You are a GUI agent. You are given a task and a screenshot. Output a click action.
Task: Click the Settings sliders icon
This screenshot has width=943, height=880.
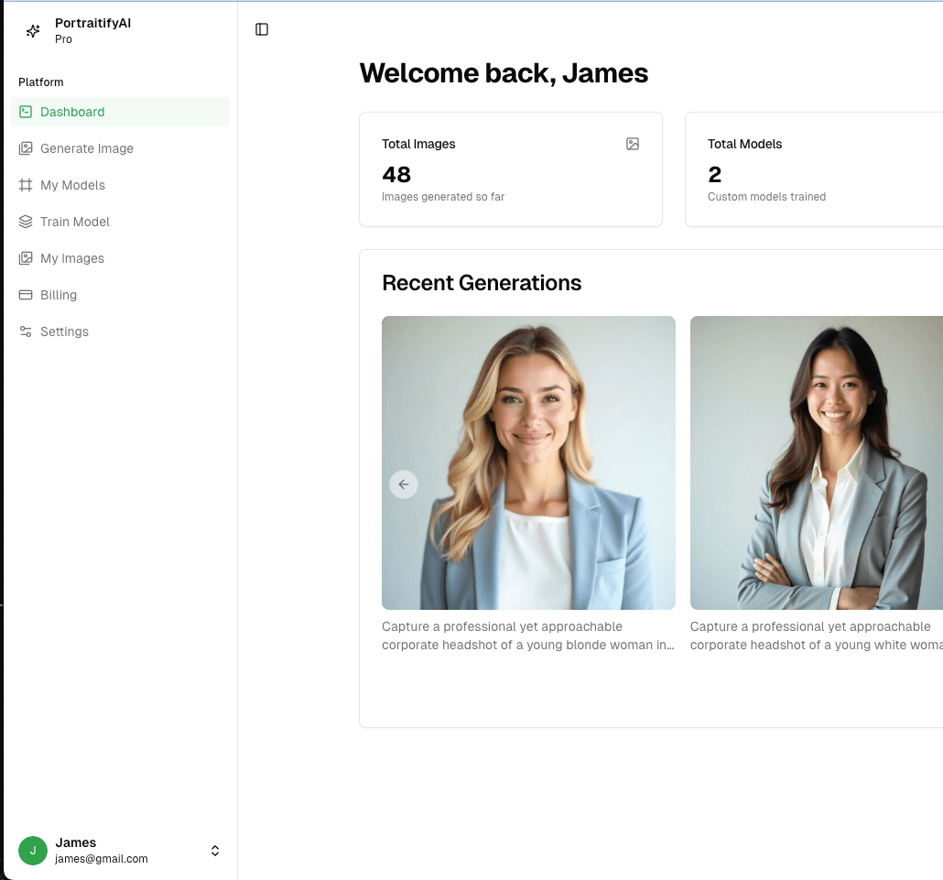pyautogui.click(x=26, y=331)
